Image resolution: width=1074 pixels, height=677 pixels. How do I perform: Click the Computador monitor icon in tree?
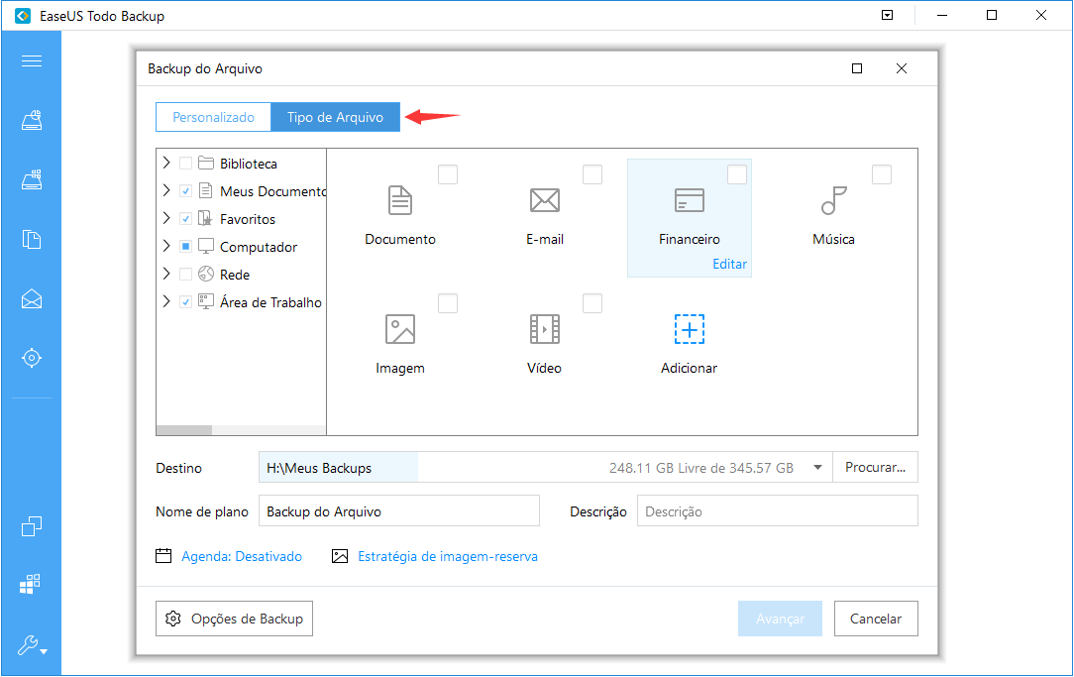point(206,246)
